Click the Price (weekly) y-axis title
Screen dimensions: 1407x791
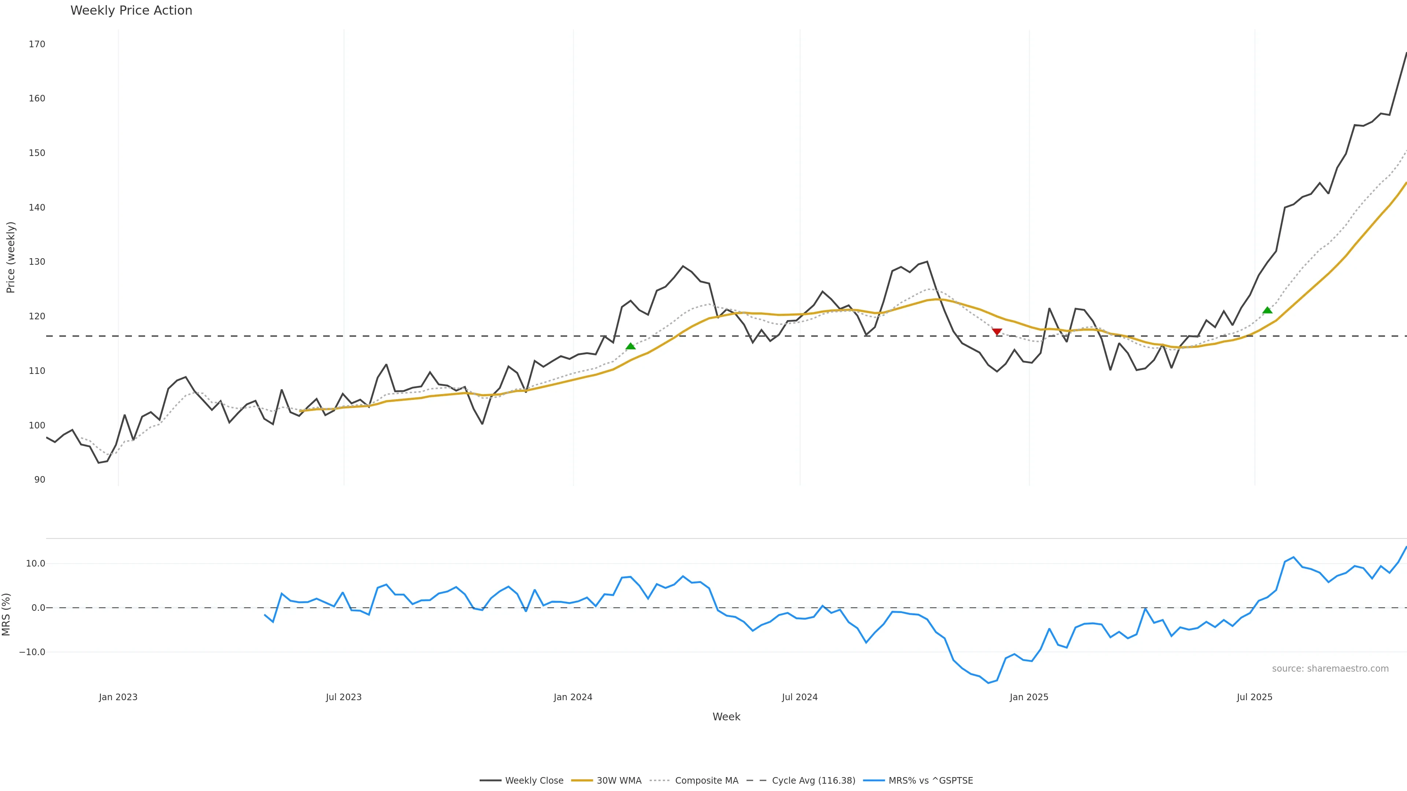pyautogui.click(x=10, y=257)
